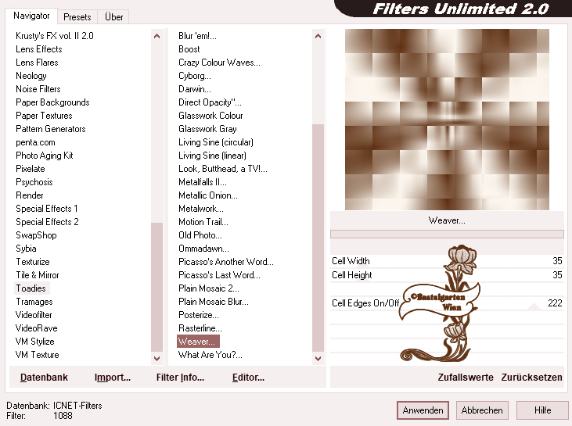
Task: Click the Cell Height slider
Action: [447, 275]
